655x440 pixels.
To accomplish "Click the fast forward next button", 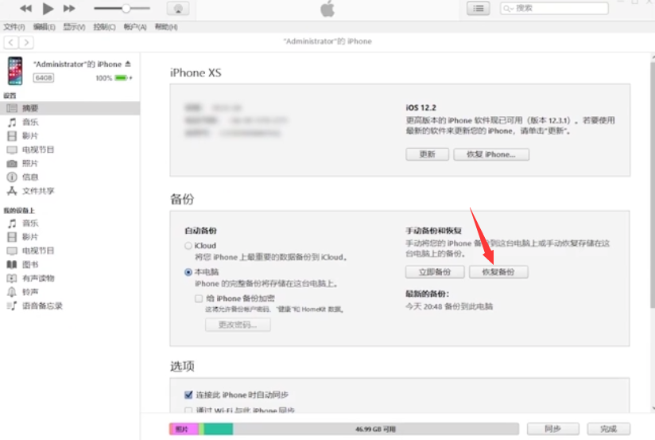I will (x=69, y=8).
